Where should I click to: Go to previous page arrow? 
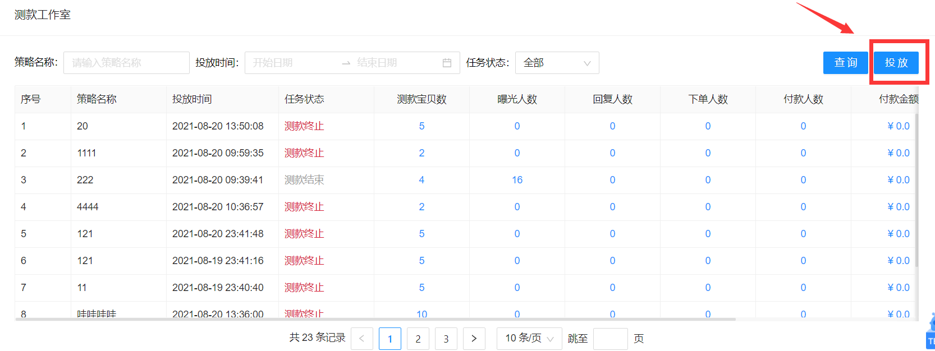pos(362,339)
